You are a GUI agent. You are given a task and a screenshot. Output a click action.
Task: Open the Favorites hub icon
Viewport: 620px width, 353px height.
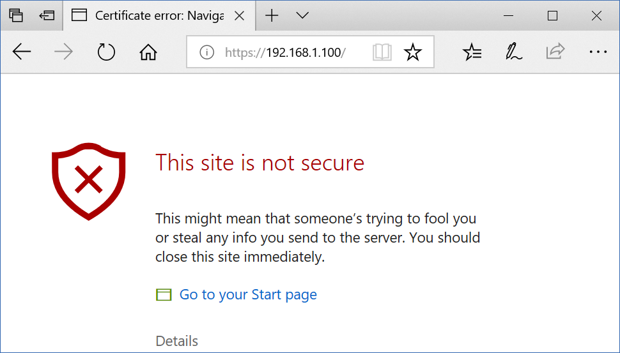pyautogui.click(x=472, y=52)
